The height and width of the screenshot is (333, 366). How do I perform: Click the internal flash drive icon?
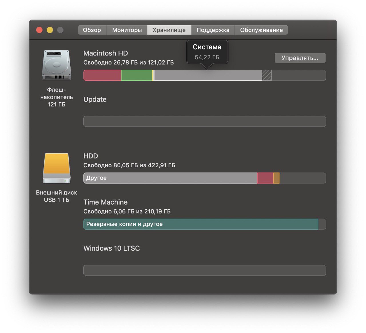click(56, 65)
